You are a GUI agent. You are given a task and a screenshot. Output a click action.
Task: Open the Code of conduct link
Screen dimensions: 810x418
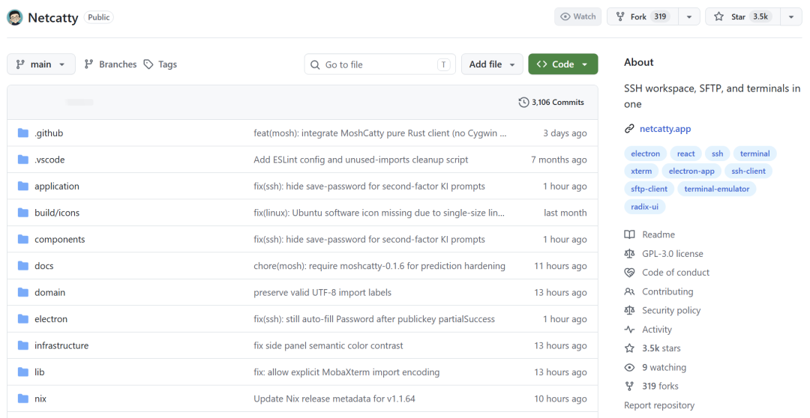tap(675, 273)
